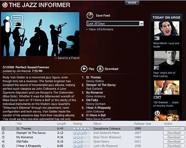Click the Save Feed label
The height and width of the screenshot is (148, 186).
103,15
